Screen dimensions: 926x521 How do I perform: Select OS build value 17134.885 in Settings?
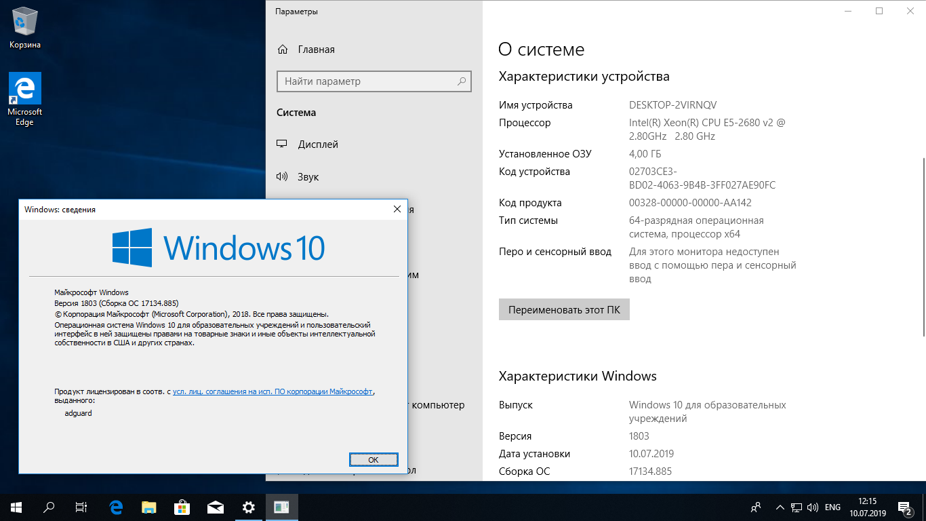(x=650, y=471)
